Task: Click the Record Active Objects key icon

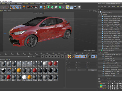Action: coord(67,57)
